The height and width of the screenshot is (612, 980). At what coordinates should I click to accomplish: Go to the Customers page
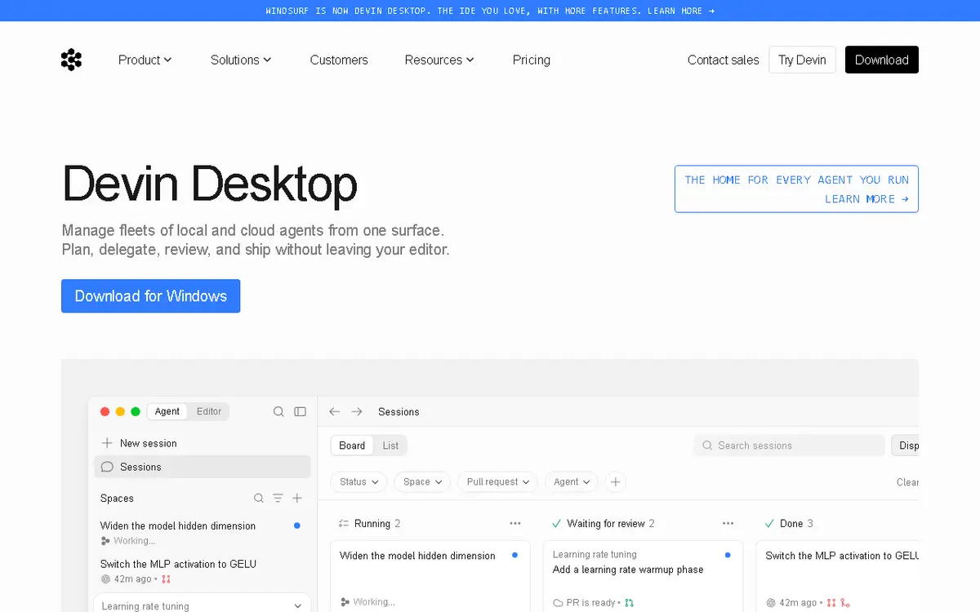tap(339, 60)
